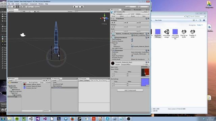Switch to the Hierarchy tab

56,79
